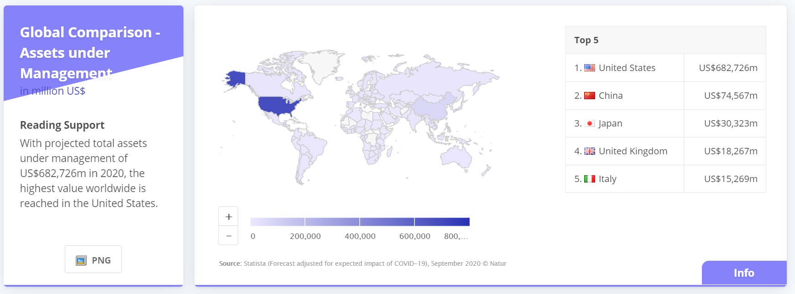Click the United States flag icon

(x=590, y=68)
